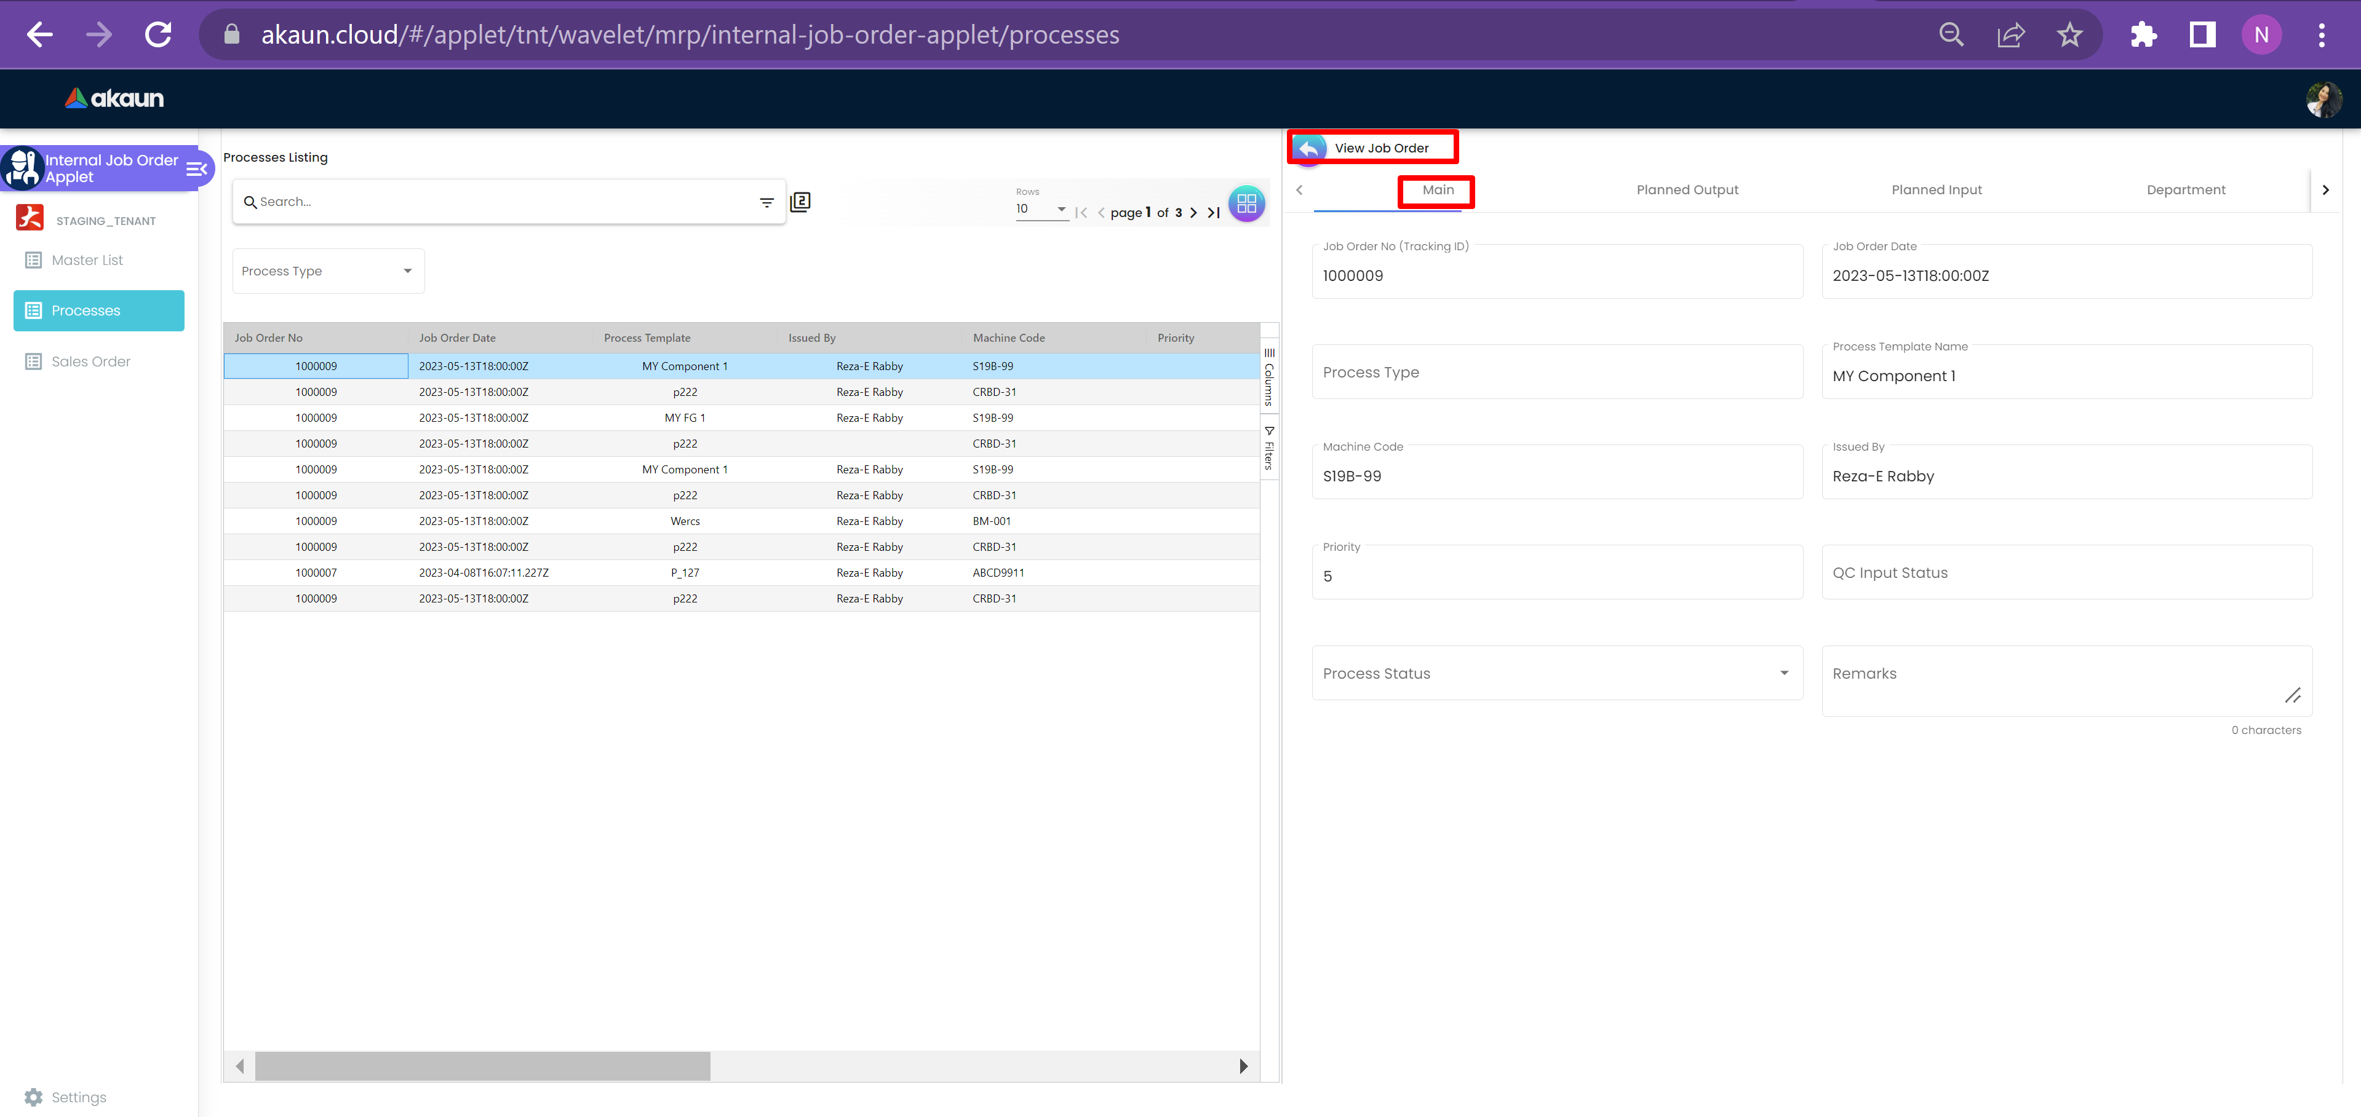Open the grid apps launcher icon
The height and width of the screenshot is (1117, 2361).
click(x=1246, y=203)
